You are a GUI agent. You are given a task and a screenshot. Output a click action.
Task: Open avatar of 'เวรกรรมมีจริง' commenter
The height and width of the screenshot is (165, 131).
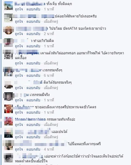(x=9, y=97)
